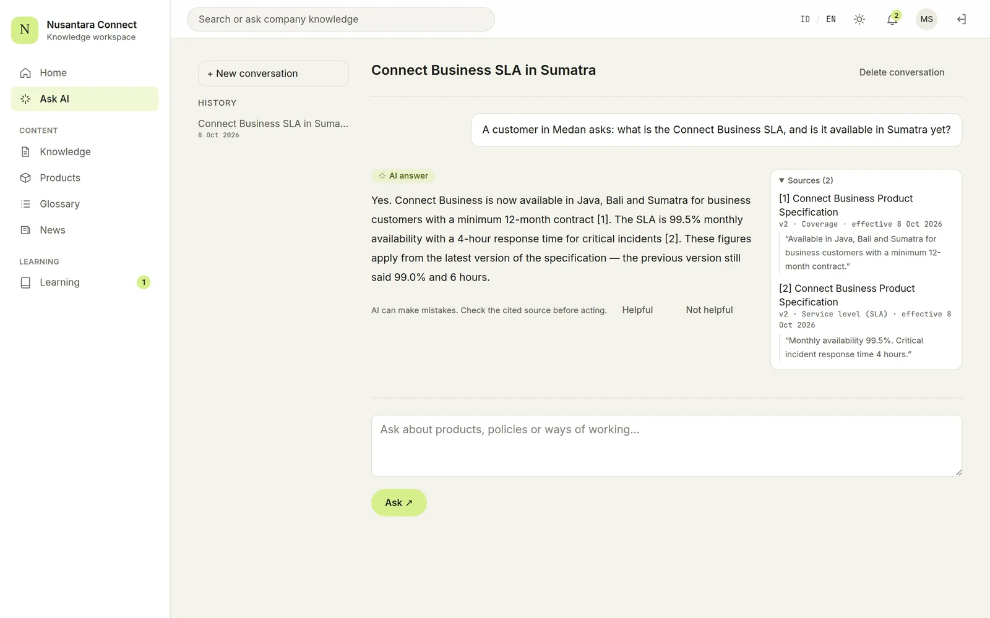Image resolution: width=990 pixels, height=618 pixels.
Task: Open the Knowledge section label
Action: coord(65,152)
